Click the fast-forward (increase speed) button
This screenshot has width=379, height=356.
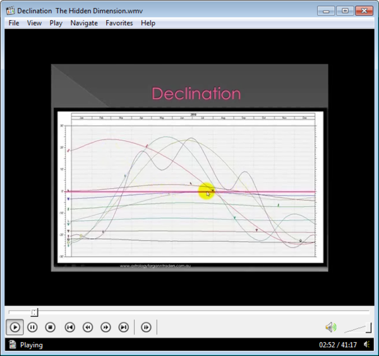[106, 327]
